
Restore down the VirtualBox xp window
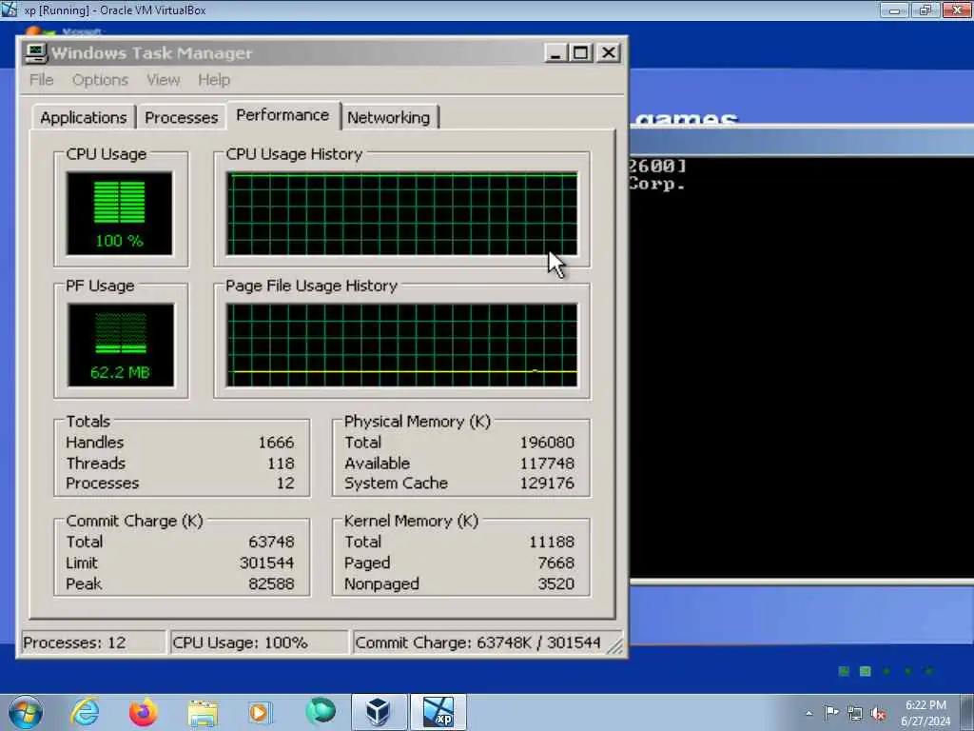(925, 10)
